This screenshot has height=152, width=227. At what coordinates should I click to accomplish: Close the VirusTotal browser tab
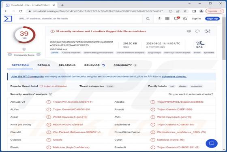point(54,5)
